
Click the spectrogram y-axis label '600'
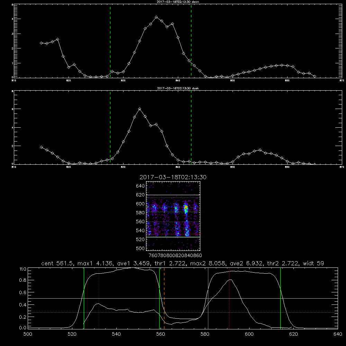click(x=140, y=204)
